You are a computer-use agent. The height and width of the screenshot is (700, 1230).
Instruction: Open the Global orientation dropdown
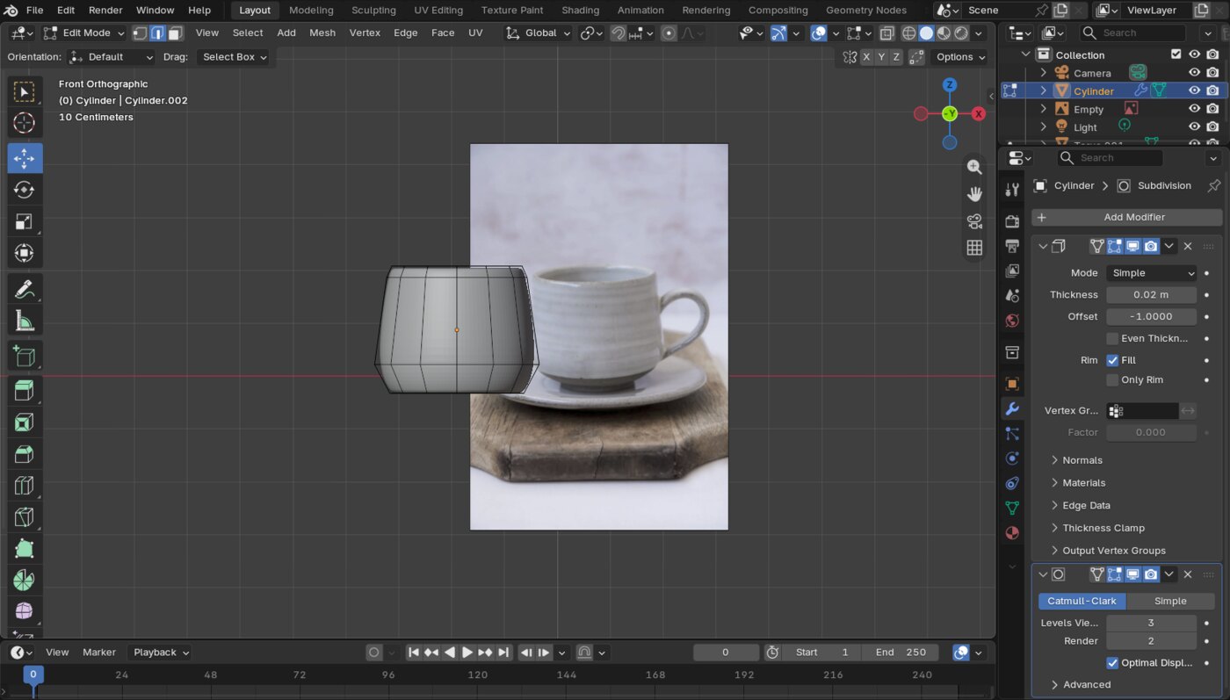(539, 32)
